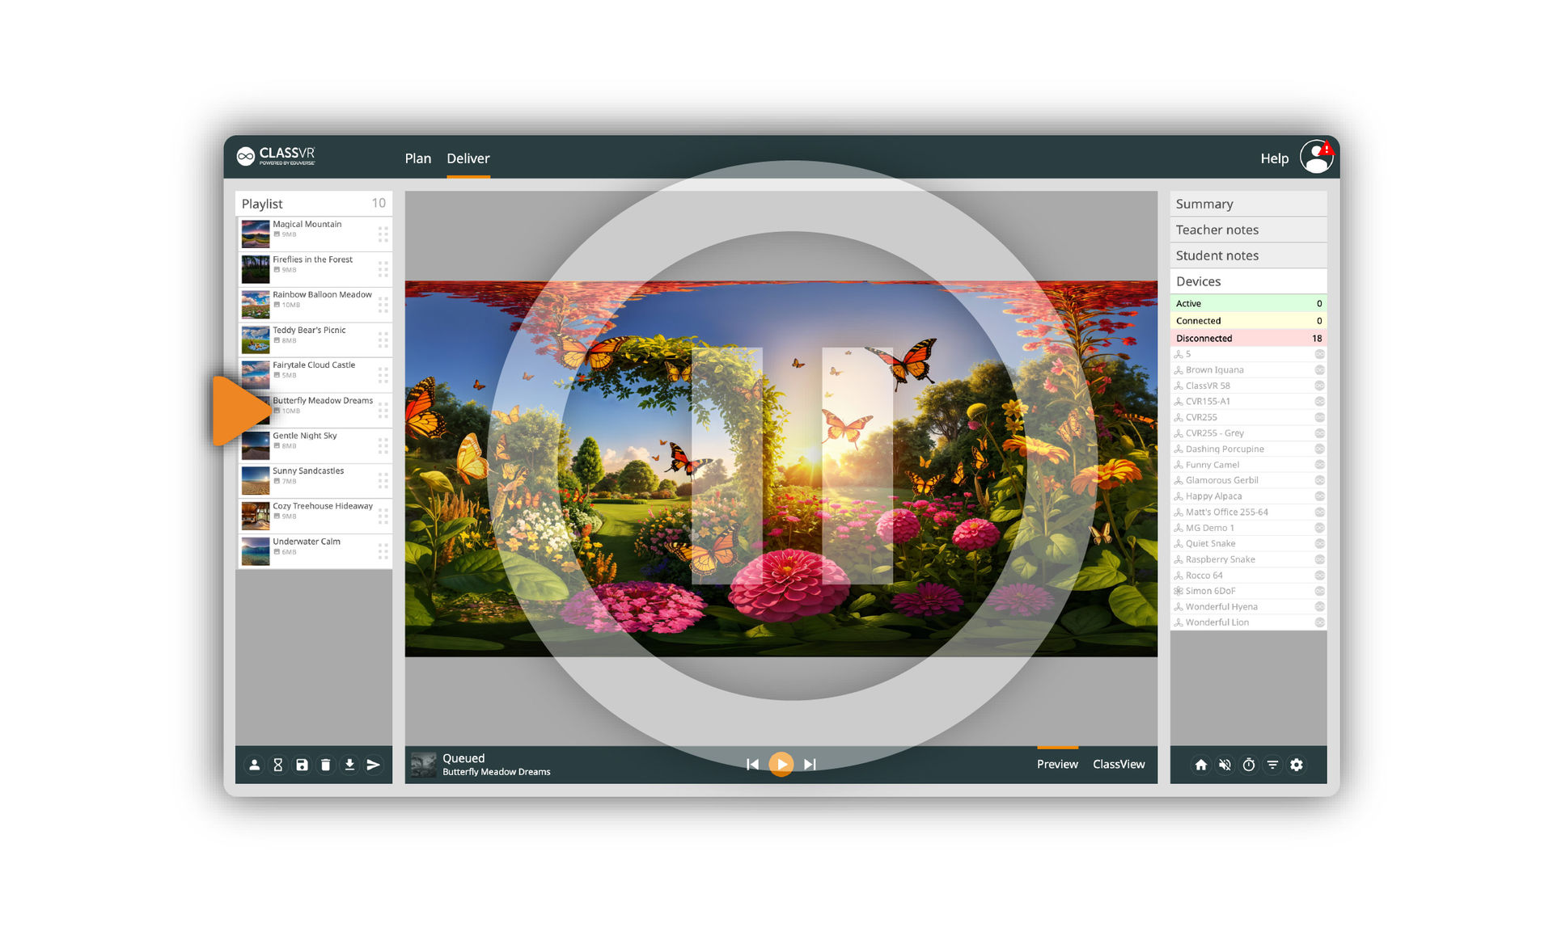Screen dimensions: 1553x932
Task: Click the trash icon under the playlist
Action: coord(325,765)
